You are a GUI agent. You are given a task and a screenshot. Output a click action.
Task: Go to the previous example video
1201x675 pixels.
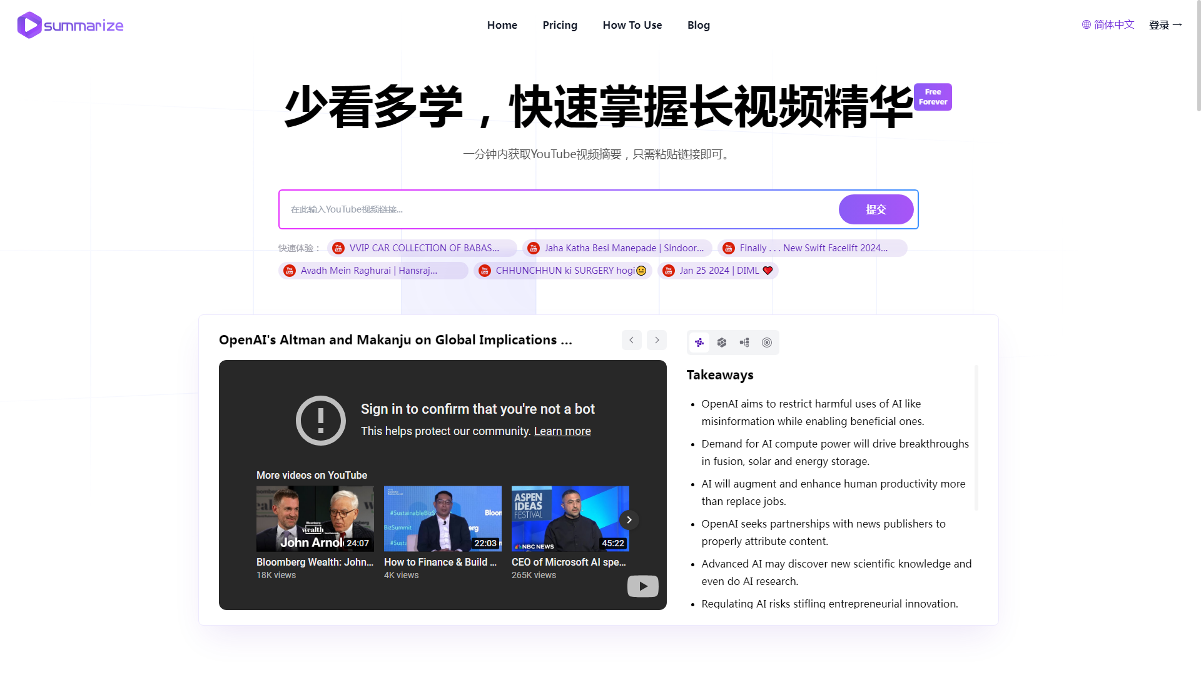pyautogui.click(x=632, y=340)
